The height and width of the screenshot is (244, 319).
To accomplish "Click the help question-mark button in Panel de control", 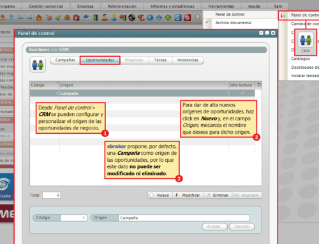I will pos(261,33).
